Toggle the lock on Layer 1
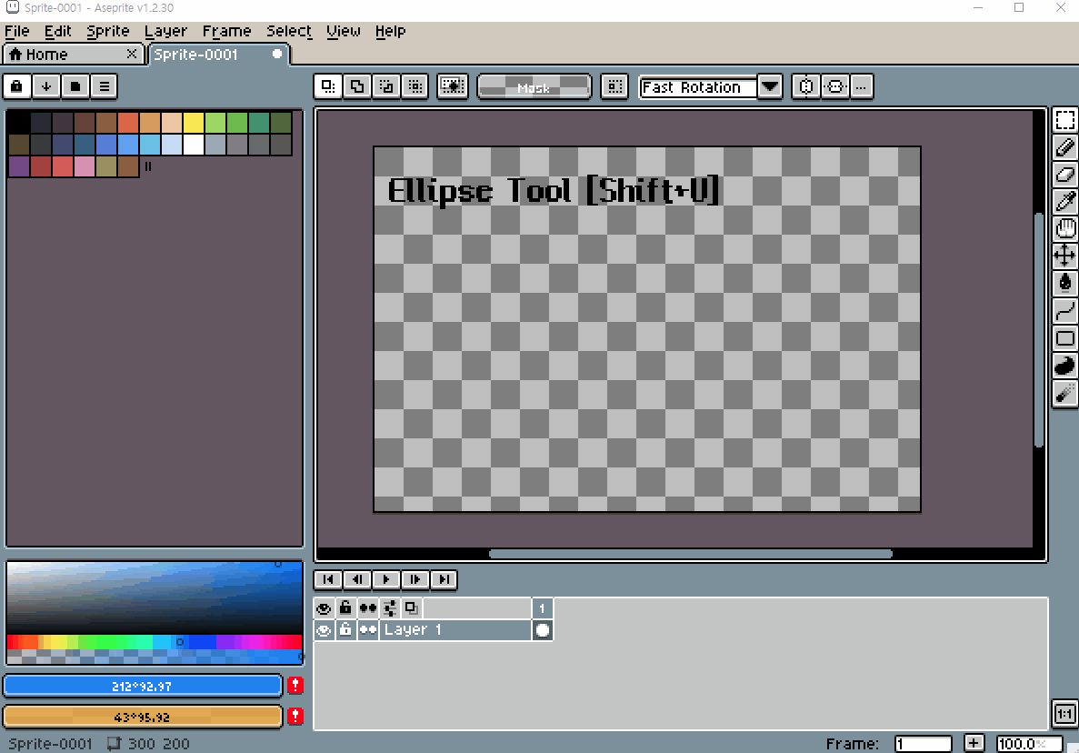The image size is (1079, 753). 345,630
